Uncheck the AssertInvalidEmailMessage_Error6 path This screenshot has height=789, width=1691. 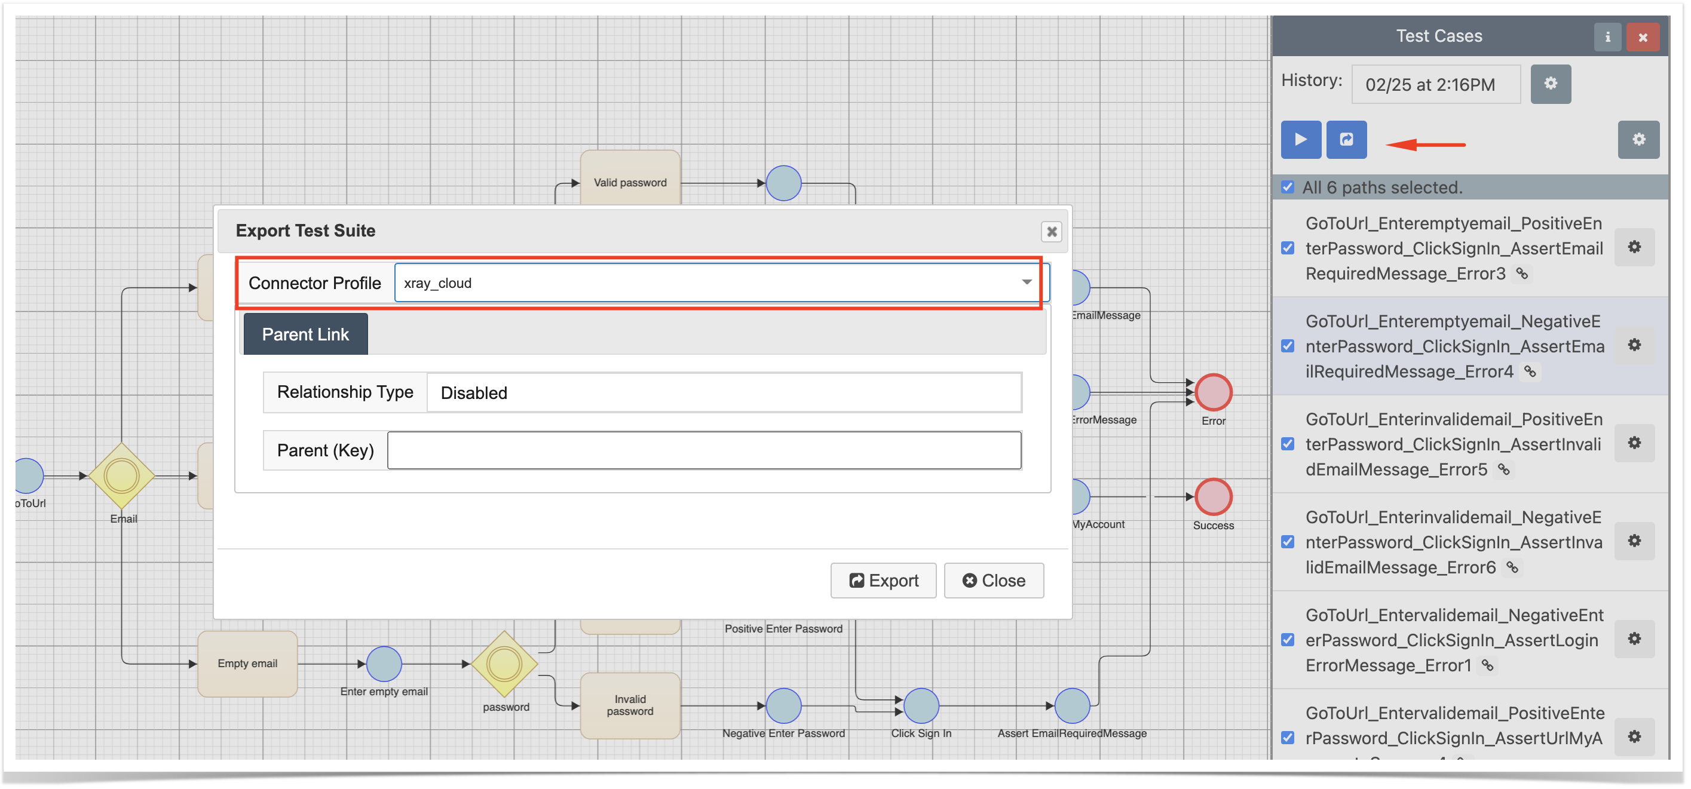(x=1287, y=542)
